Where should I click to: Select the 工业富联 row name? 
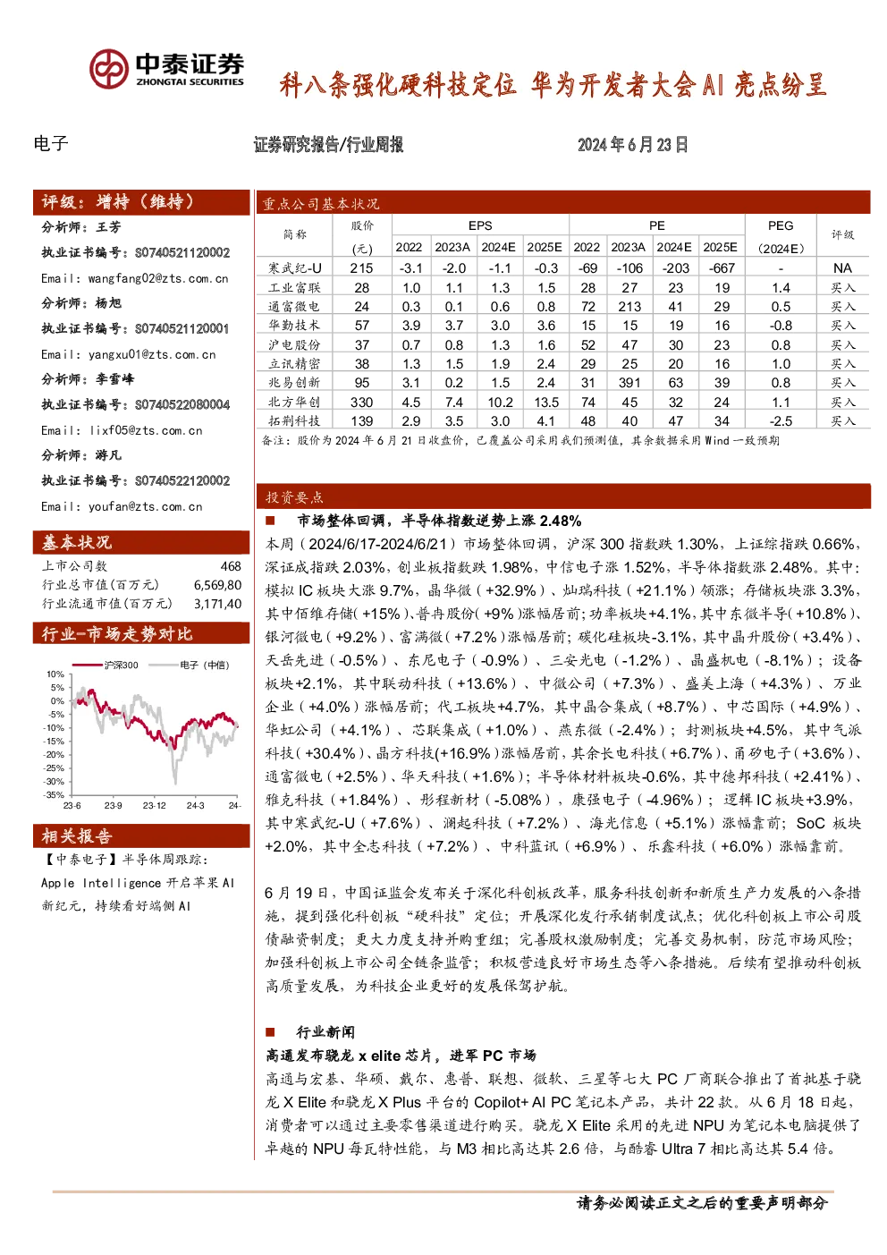coord(294,288)
